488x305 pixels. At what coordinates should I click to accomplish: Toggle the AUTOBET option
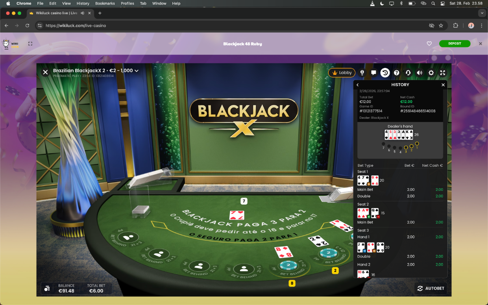tap(431, 288)
